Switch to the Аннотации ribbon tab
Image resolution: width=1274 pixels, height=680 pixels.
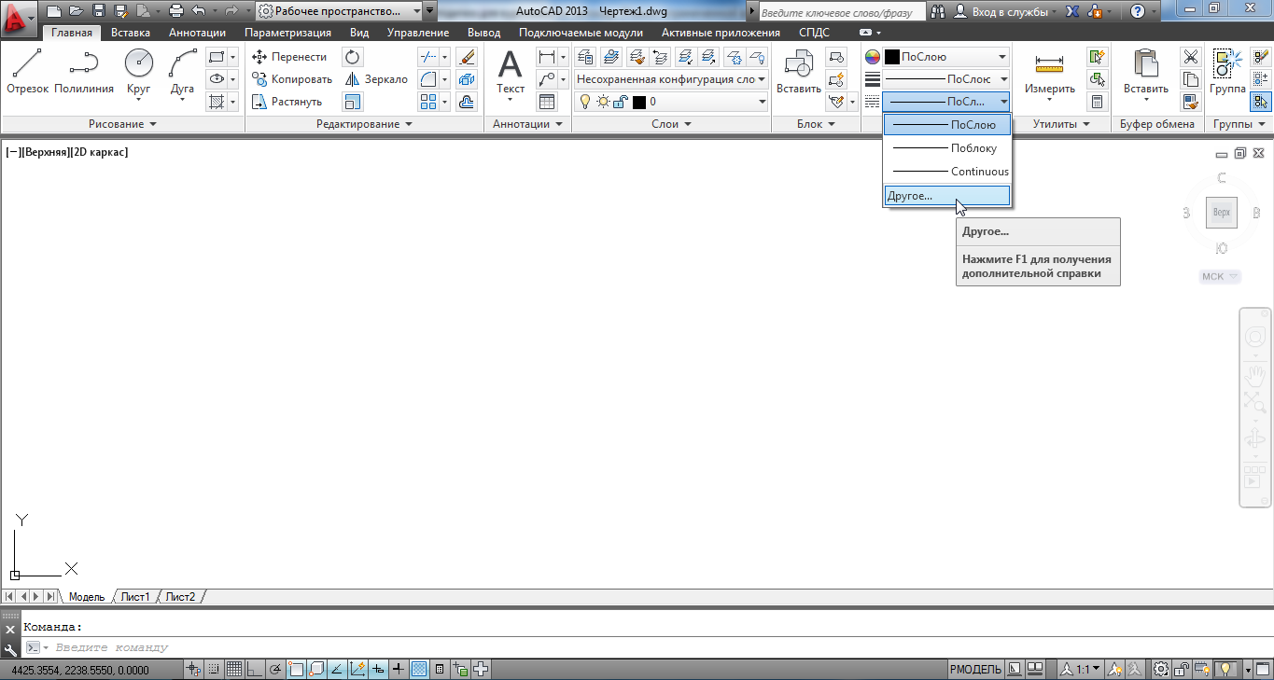click(197, 33)
